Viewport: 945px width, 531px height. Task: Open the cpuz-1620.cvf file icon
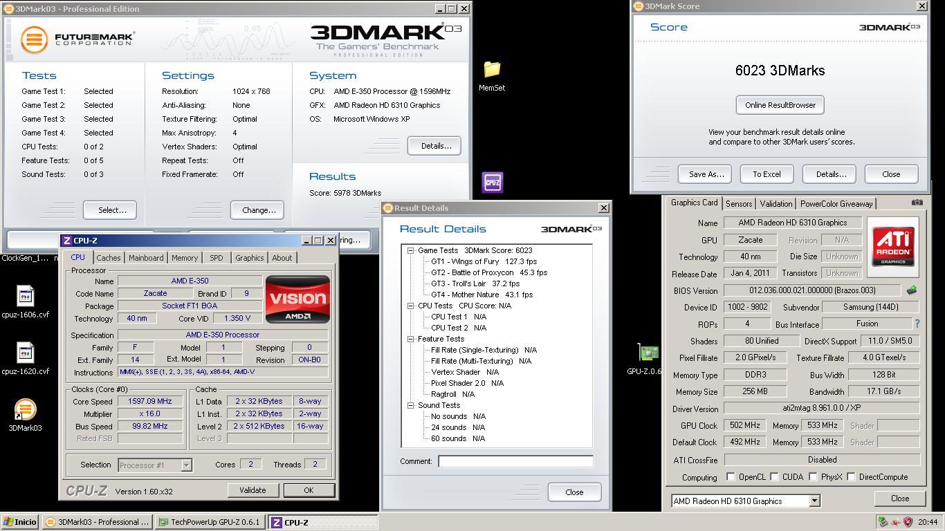tap(26, 353)
